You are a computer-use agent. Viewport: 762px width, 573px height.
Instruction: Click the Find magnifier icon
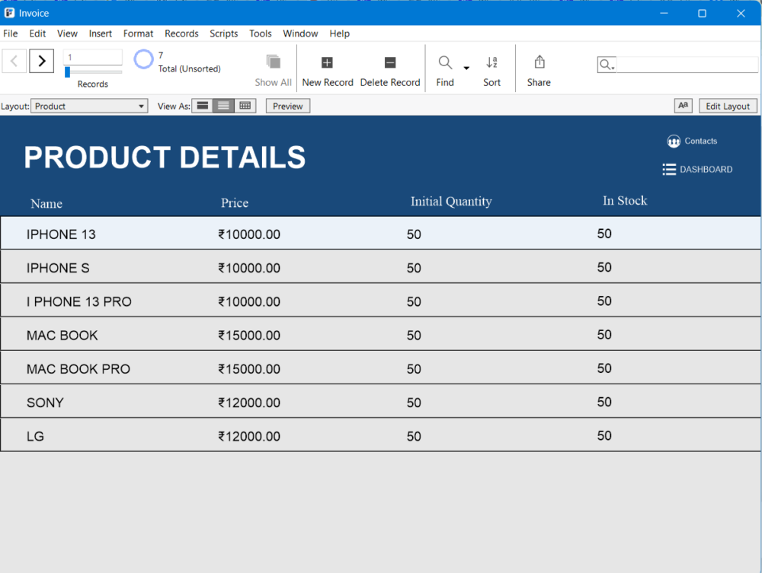(445, 62)
